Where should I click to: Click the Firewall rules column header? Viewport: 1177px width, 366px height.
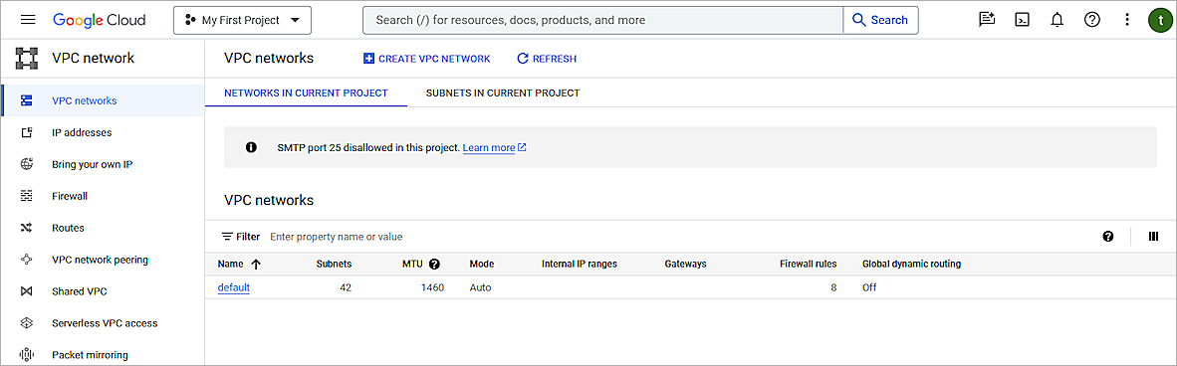pos(809,264)
